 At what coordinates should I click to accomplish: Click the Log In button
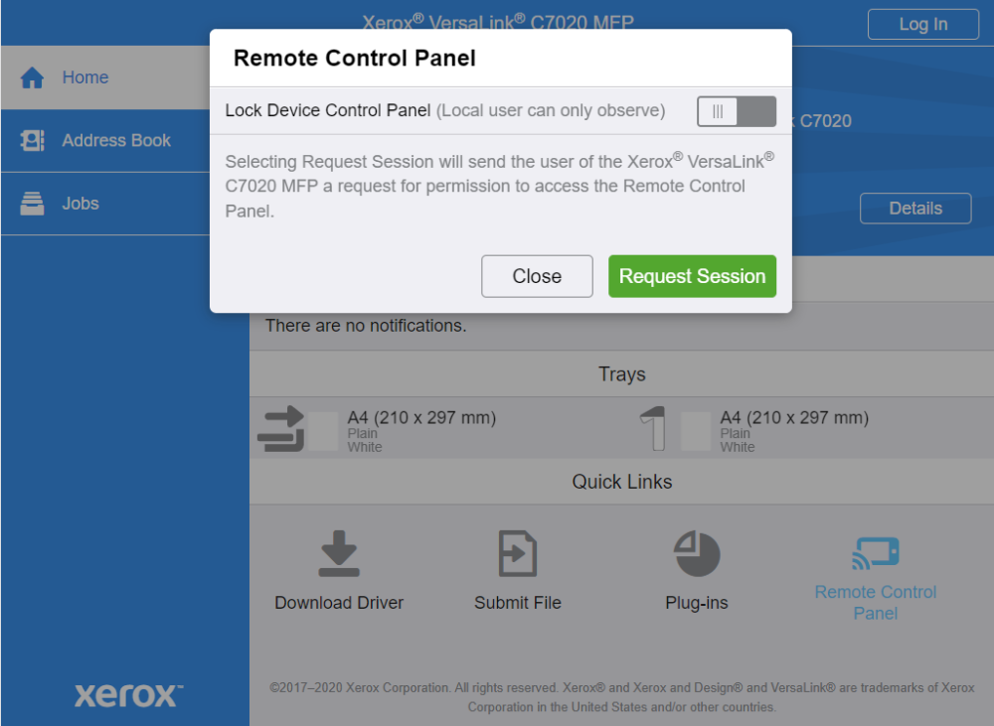click(922, 23)
